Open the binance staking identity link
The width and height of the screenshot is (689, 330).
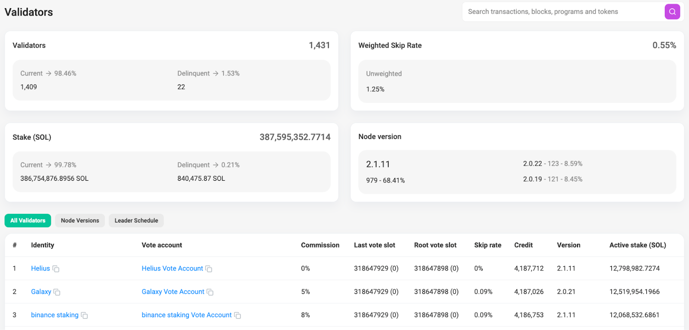[55, 315]
